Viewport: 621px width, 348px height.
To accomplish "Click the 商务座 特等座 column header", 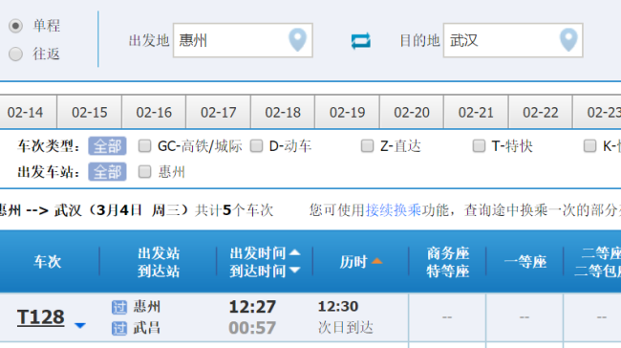I will (448, 262).
